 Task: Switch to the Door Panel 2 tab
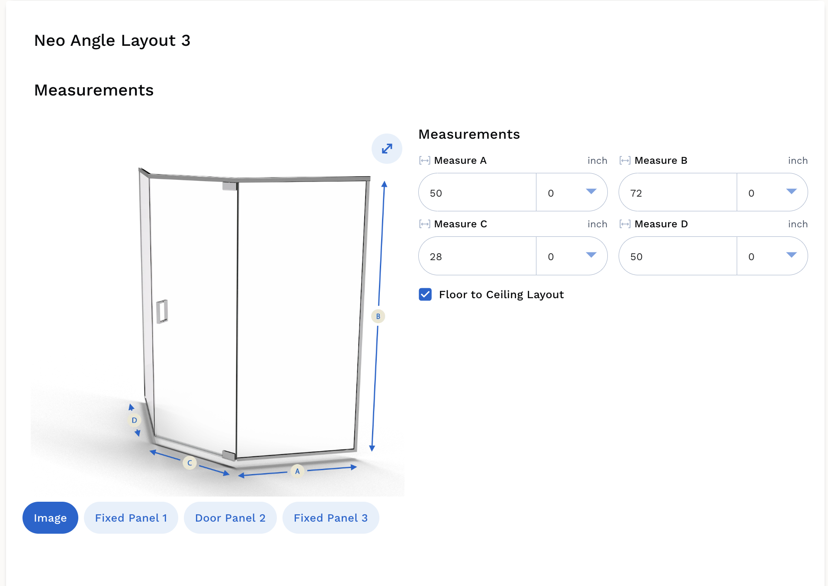pyautogui.click(x=230, y=518)
